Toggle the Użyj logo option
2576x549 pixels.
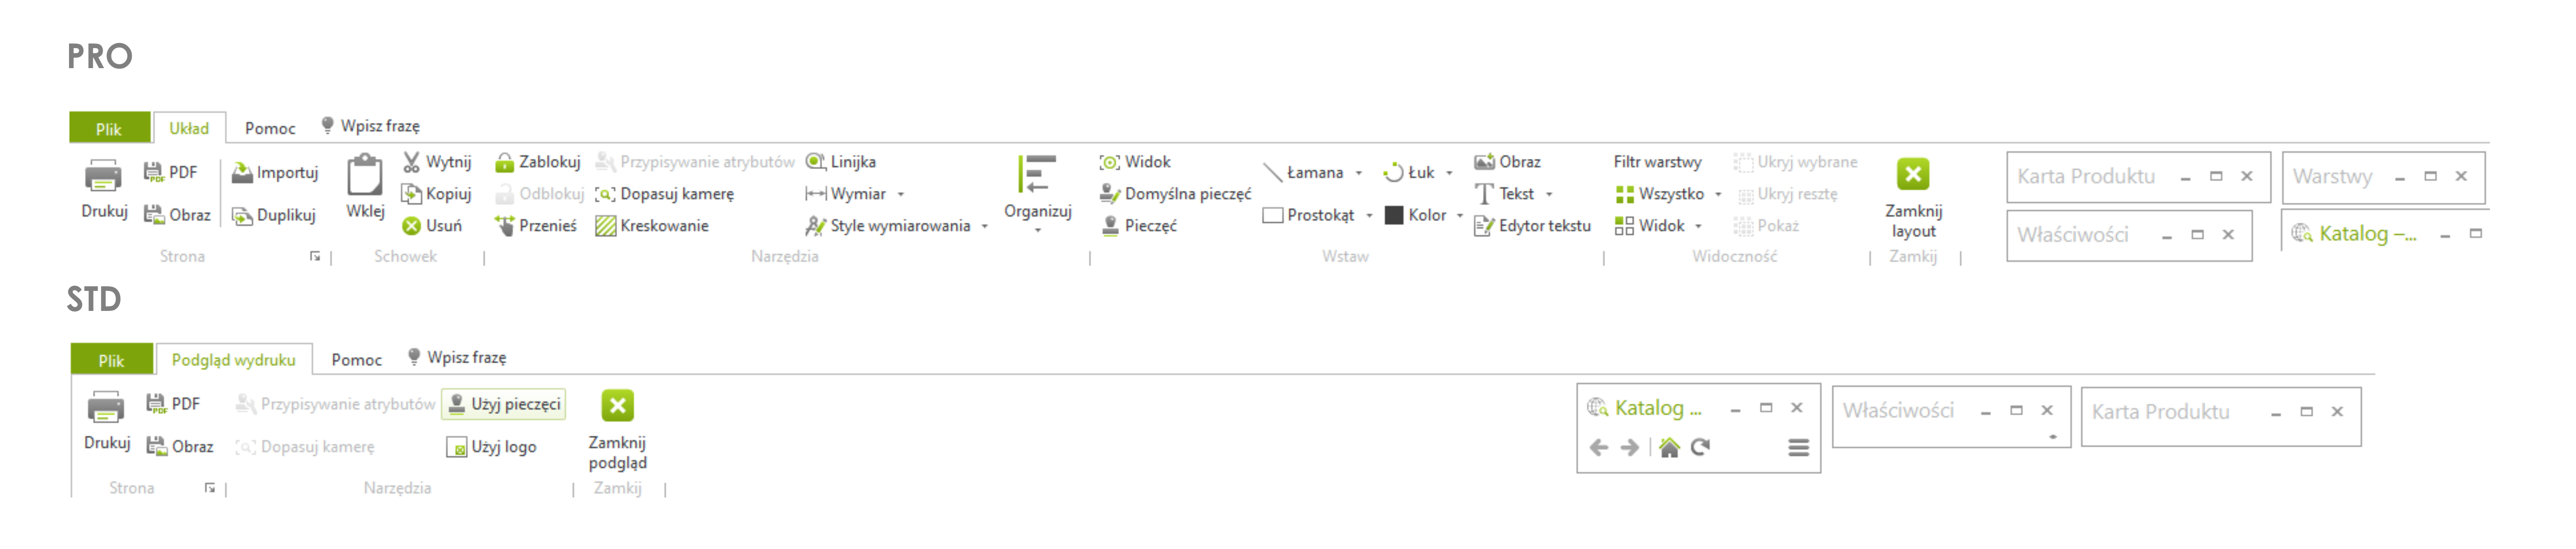coord(492,447)
